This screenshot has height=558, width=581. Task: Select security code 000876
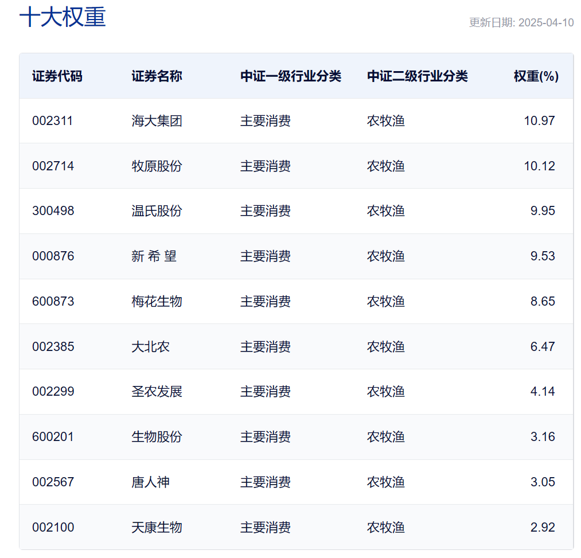(53, 256)
